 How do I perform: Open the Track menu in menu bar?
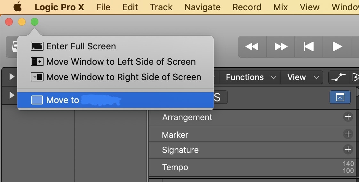point(161,7)
